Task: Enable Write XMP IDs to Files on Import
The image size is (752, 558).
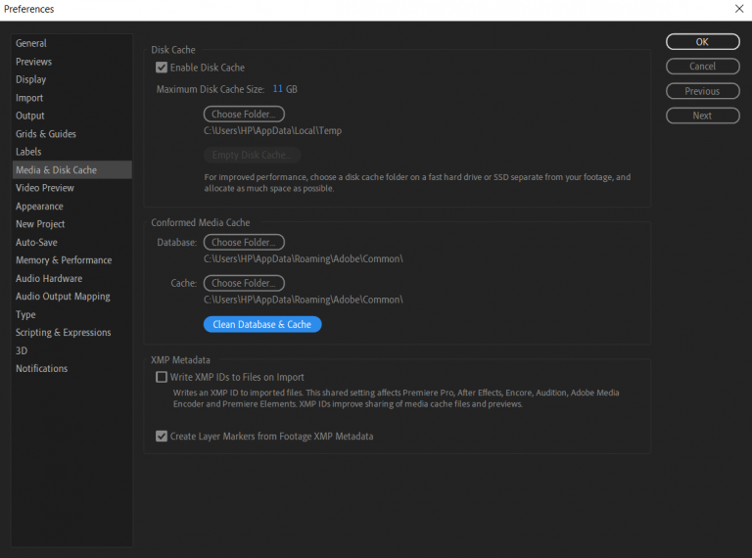Action: pyautogui.click(x=162, y=377)
